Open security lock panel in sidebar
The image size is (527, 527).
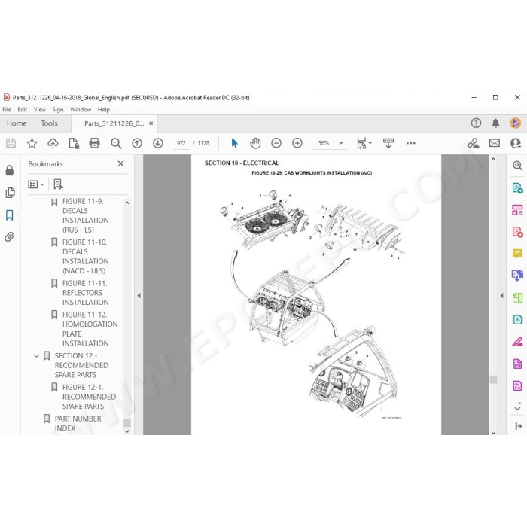coord(10,170)
